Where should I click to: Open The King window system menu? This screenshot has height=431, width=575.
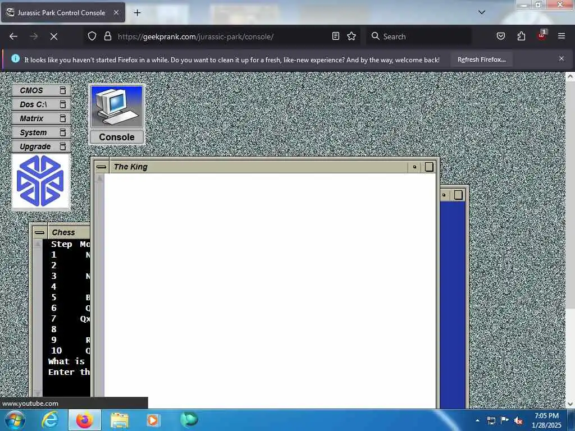101,167
